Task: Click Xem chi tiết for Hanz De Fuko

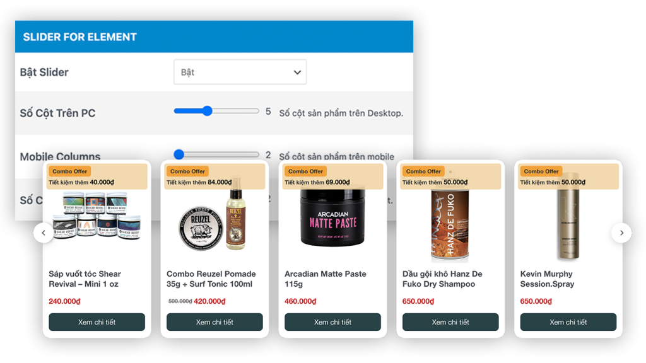Action: click(x=450, y=322)
